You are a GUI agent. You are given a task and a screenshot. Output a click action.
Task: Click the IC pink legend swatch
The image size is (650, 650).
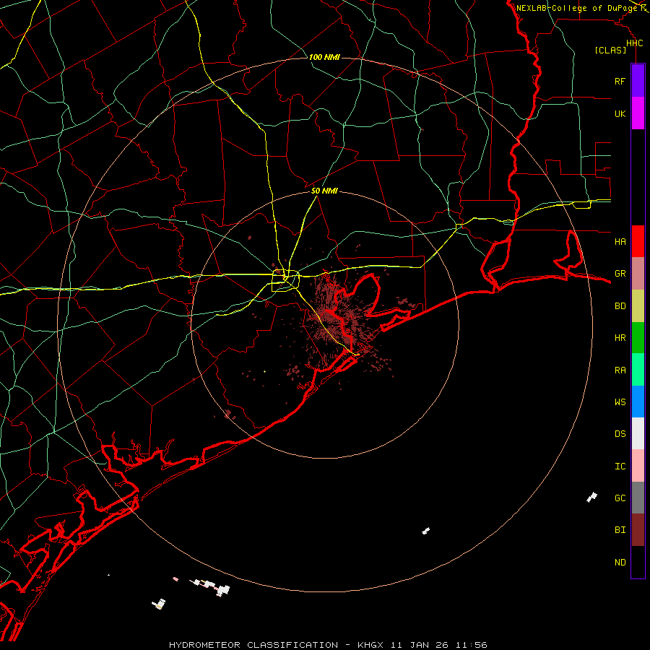pyautogui.click(x=638, y=466)
